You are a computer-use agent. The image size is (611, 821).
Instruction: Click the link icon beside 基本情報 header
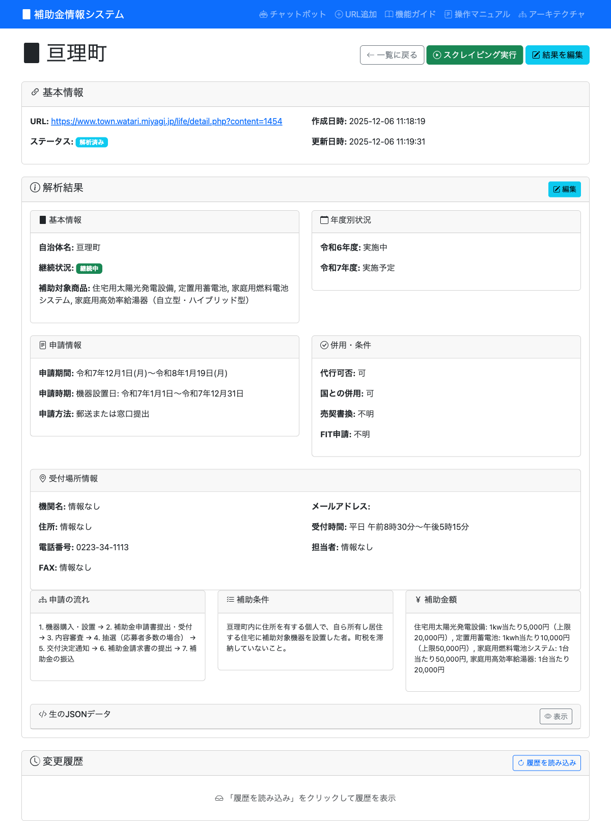click(35, 92)
